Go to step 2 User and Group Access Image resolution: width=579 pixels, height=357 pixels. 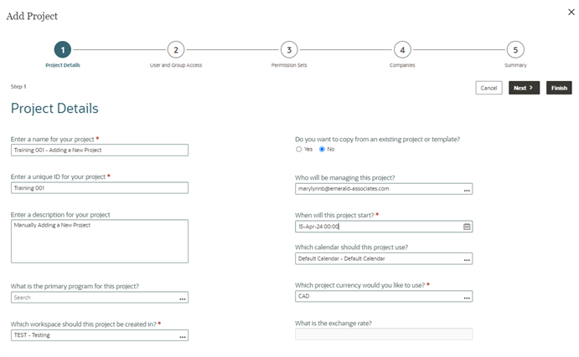point(175,50)
